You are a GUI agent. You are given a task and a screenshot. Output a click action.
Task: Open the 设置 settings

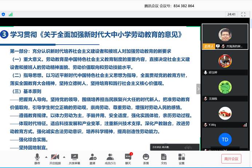(x=181, y=158)
